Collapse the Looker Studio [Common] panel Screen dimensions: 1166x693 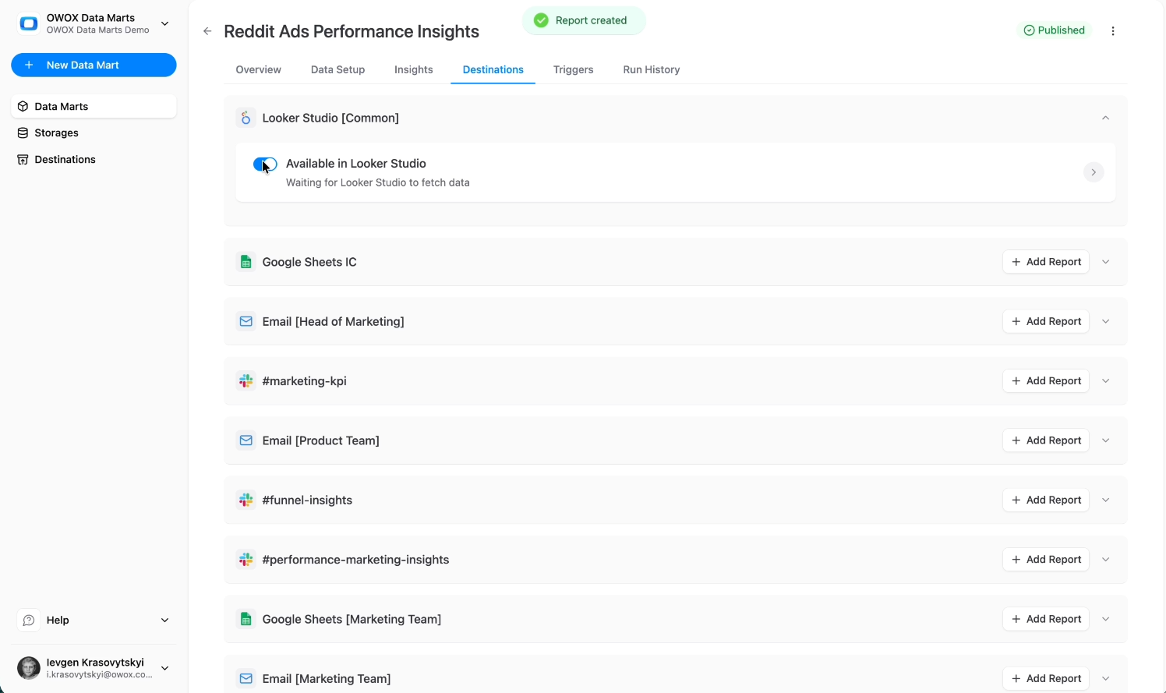[1105, 118]
